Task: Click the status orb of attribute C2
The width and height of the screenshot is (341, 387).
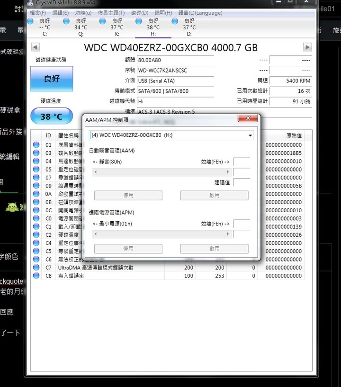Action: [36, 234]
